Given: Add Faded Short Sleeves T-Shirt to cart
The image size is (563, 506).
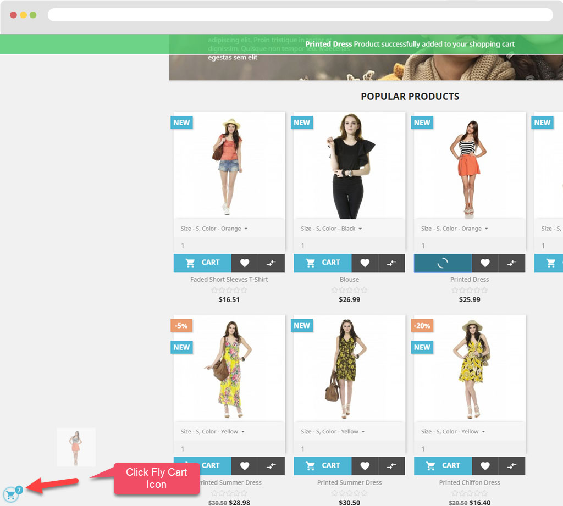Looking at the screenshot, I should tap(202, 263).
